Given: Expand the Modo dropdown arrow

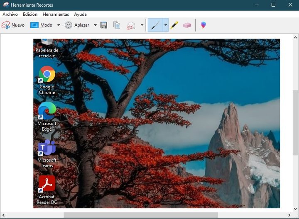Looking at the screenshot, I should [x=59, y=25].
